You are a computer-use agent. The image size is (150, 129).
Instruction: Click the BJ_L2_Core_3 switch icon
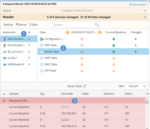[4, 52]
